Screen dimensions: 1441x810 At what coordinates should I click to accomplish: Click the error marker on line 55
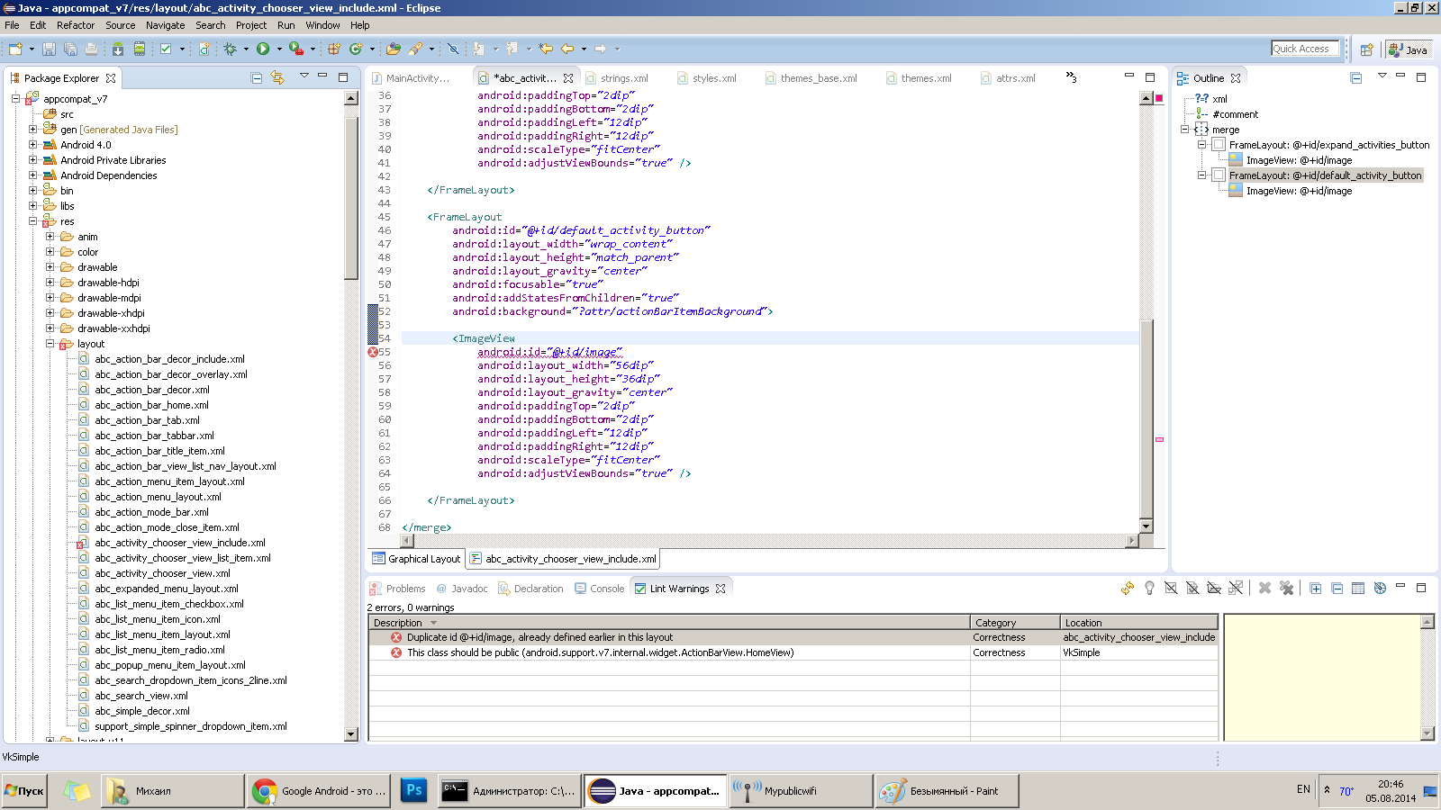(373, 352)
